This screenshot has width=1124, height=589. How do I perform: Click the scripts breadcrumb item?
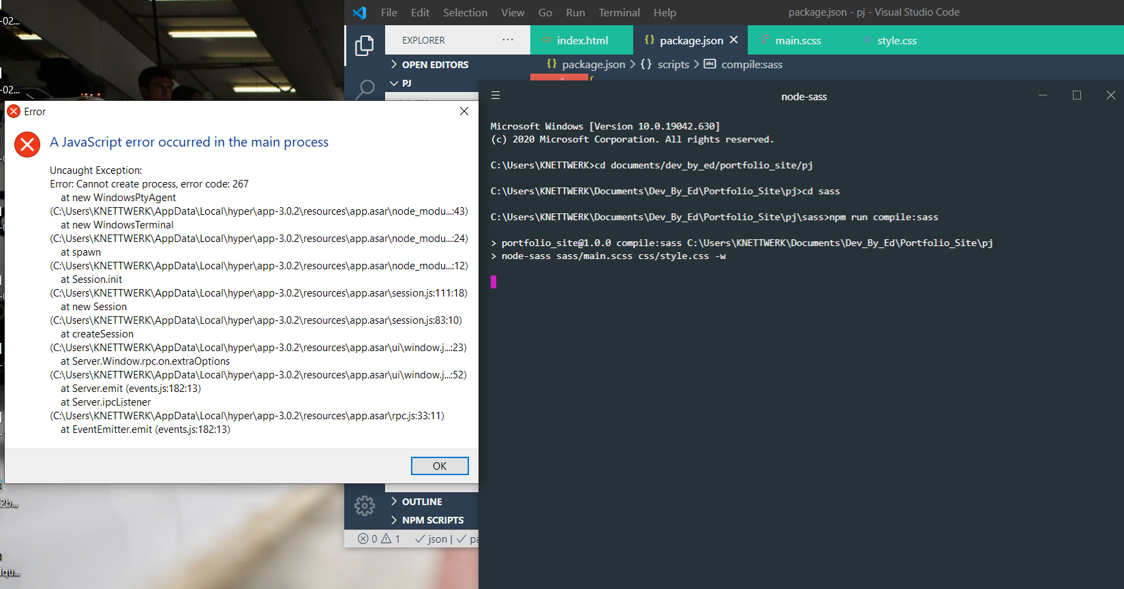pyautogui.click(x=673, y=64)
